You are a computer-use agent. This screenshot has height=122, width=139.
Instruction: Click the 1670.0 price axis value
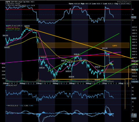(x=134, y=27)
